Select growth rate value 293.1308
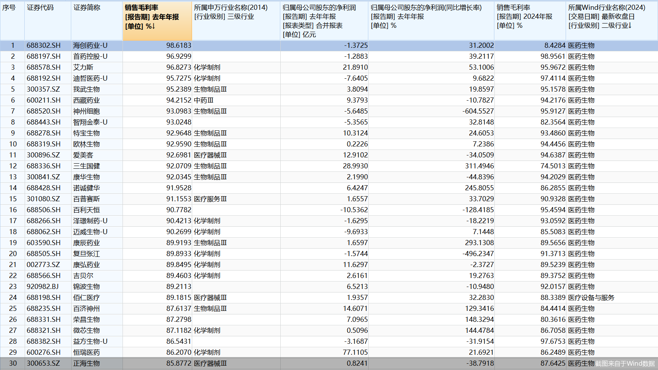 pyautogui.click(x=480, y=243)
